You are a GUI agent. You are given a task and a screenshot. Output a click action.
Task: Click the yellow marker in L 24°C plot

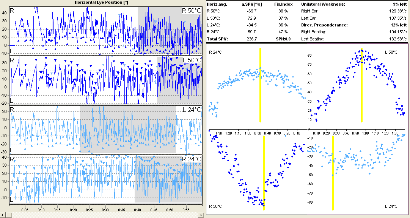coord(333,173)
